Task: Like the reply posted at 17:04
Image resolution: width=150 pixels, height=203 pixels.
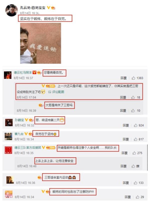Action: (x=133, y=97)
